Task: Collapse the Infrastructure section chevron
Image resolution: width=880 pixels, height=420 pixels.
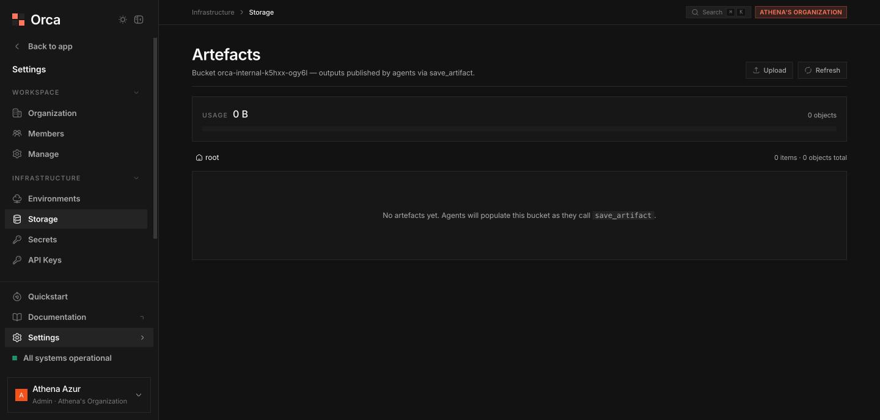Action: (x=136, y=178)
